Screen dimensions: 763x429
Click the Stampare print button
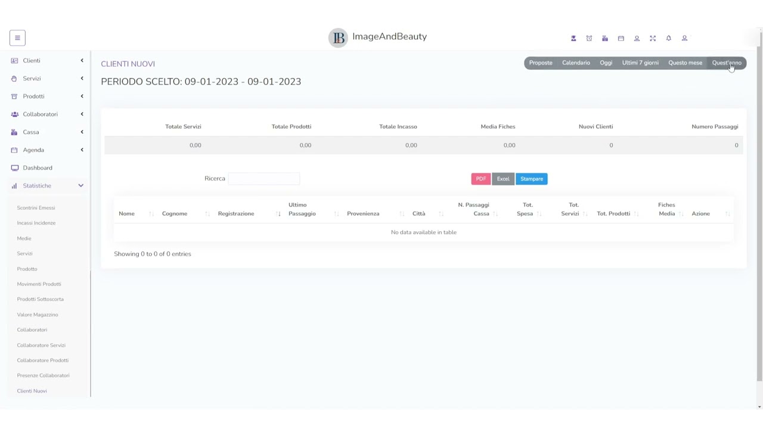point(532,179)
